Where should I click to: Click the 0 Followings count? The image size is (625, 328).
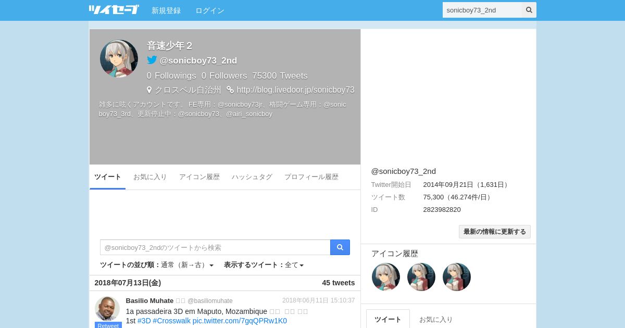click(x=171, y=75)
